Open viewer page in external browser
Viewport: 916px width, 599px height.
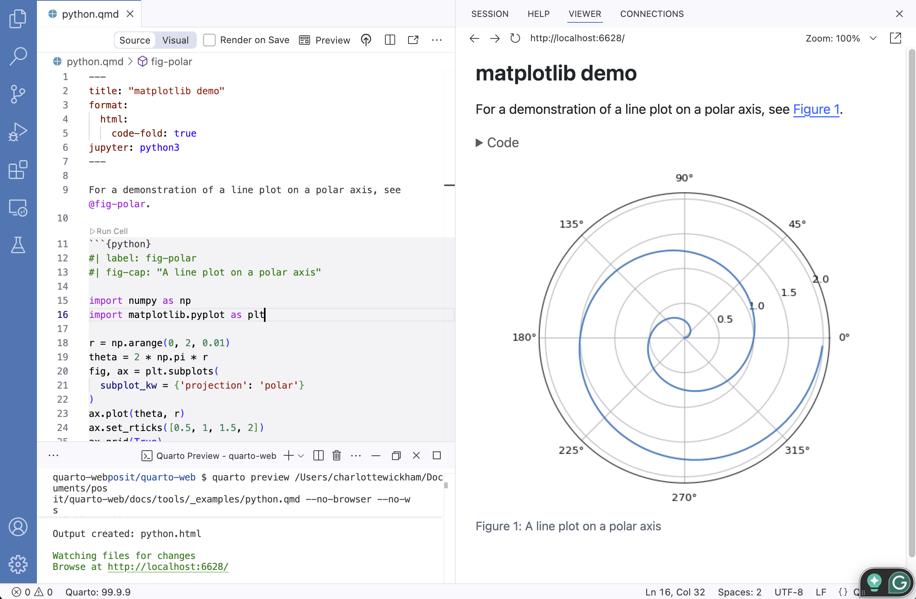point(896,38)
